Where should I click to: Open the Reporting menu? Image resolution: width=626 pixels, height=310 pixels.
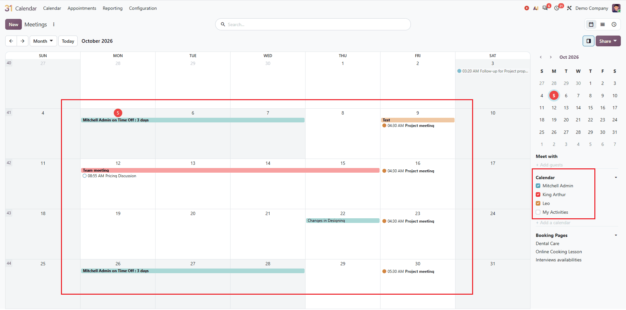tap(112, 8)
